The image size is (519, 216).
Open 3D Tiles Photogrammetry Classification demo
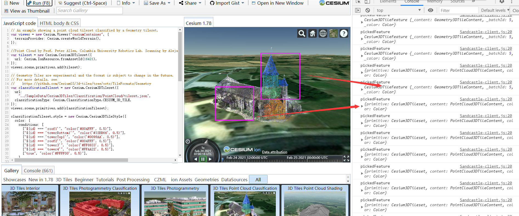pos(100,201)
